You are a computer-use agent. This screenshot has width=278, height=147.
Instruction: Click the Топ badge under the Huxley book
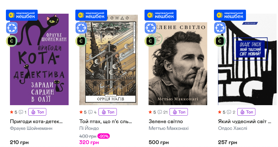click(x=247, y=112)
